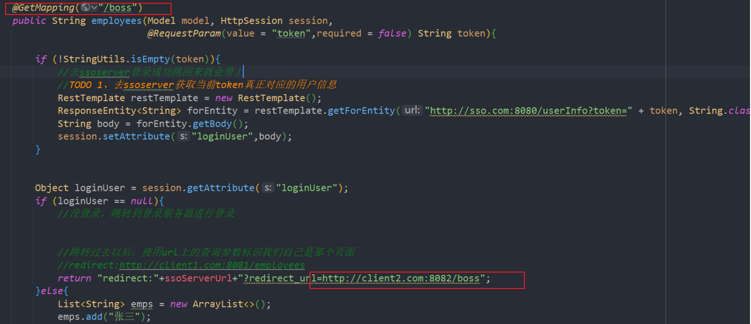This screenshot has width=751, height=324.
Task: Click the HttpSession parameter type
Action: 251,21
